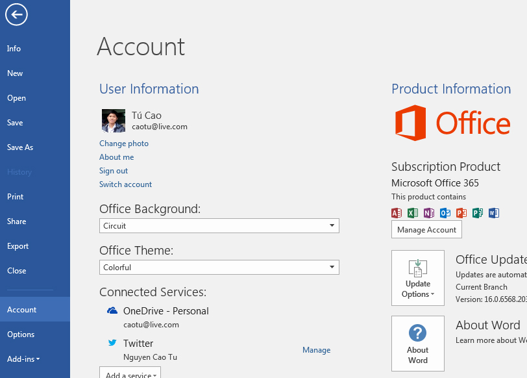
Task: Click the Twitter bird icon
Action: [x=112, y=343]
